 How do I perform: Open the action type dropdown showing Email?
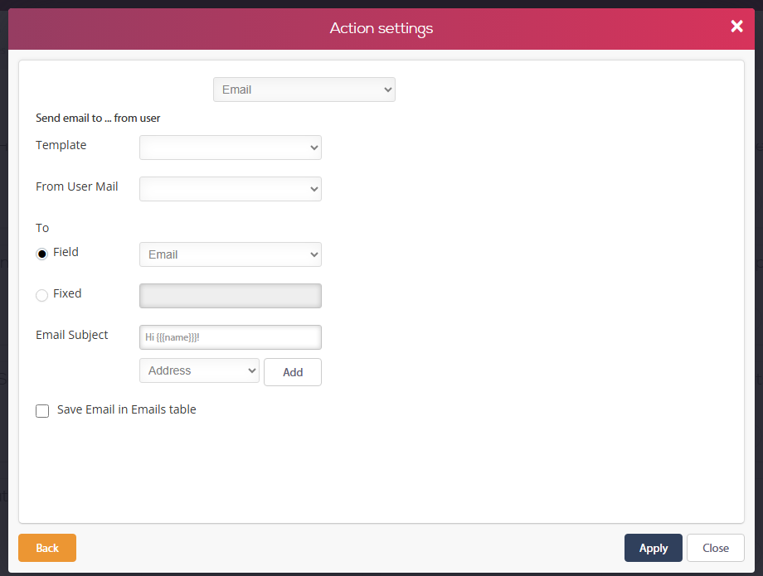click(304, 90)
